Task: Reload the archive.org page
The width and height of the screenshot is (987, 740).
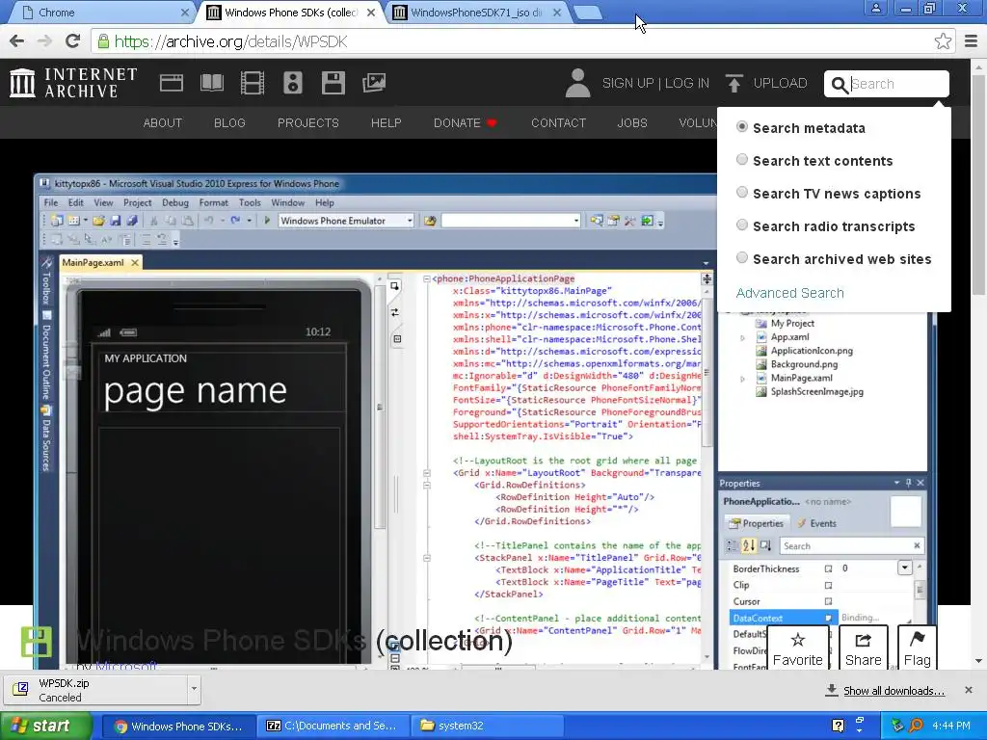Action: (x=73, y=41)
